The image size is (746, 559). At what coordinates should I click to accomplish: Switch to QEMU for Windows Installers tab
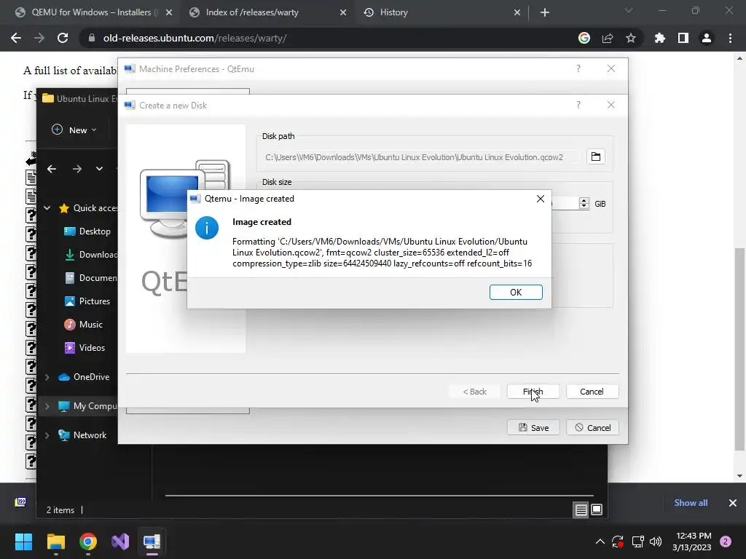(90, 12)
